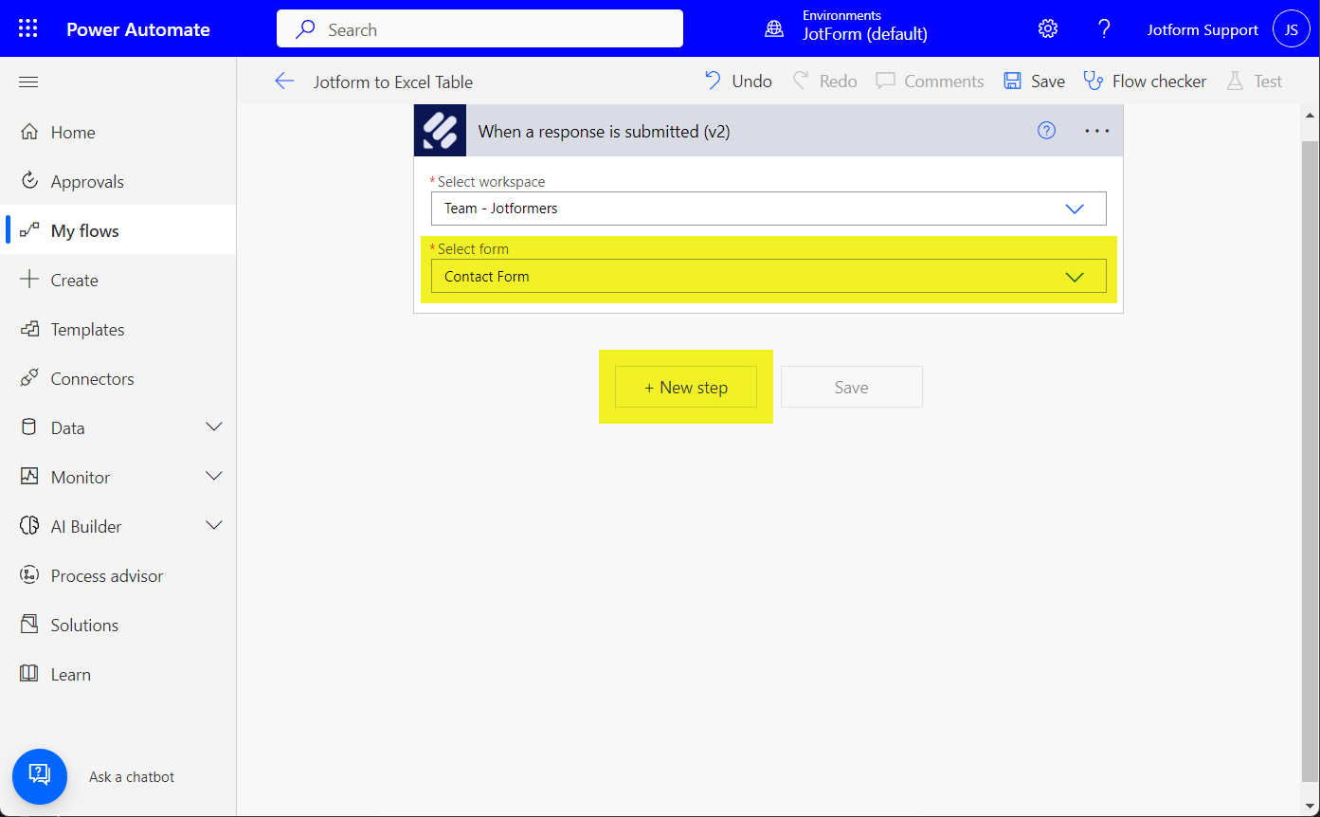Click in the Search box
The height and width of the screenshot is (817, 1320).
click(x=479, y=29)
